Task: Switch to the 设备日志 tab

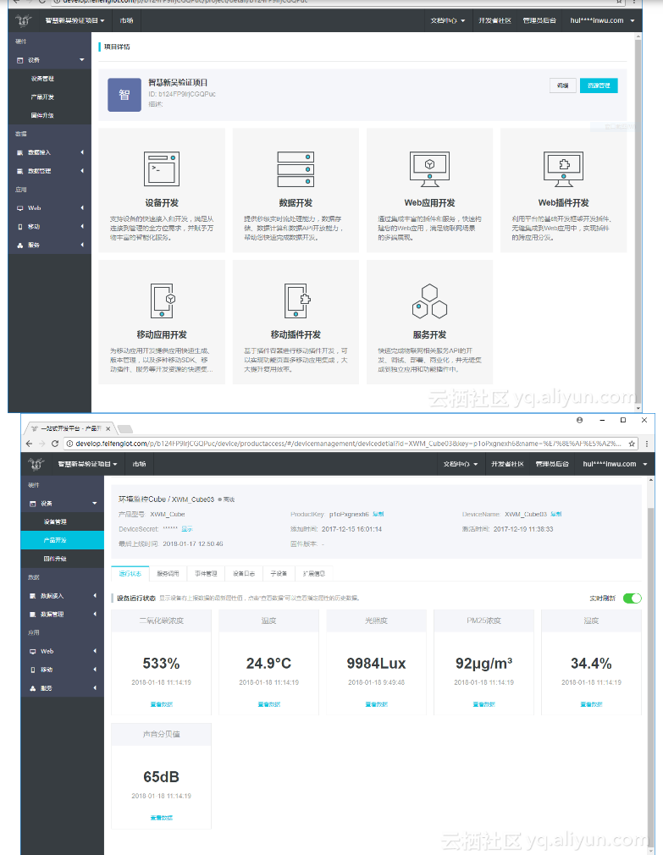Action: 244,574
